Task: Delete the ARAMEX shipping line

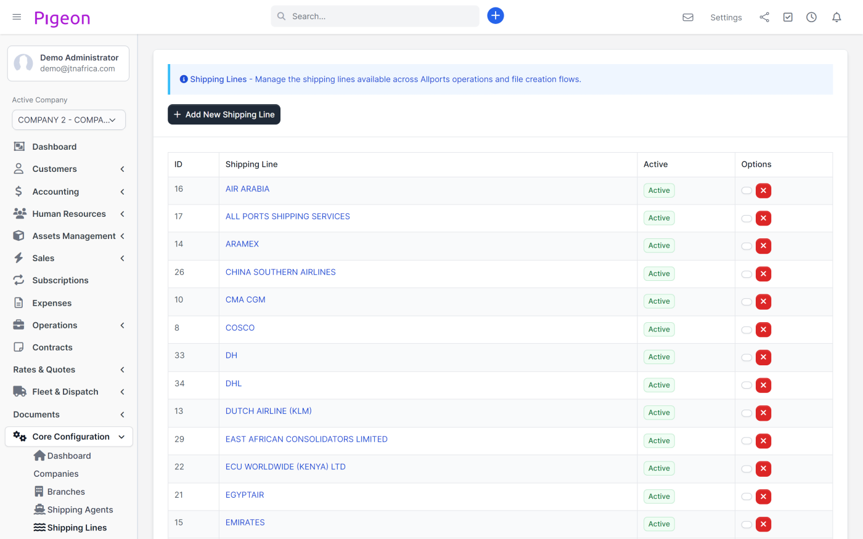Action: 763,246
